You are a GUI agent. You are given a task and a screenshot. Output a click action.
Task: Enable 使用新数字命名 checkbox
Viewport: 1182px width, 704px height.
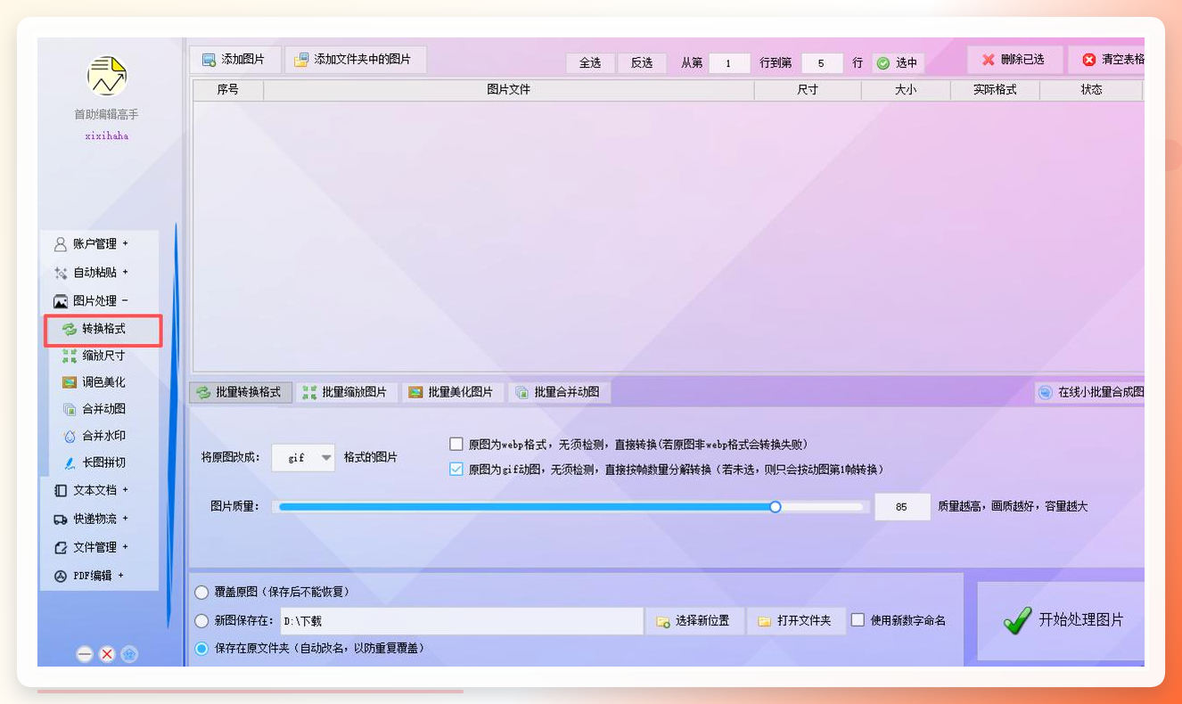pos(858,620)
